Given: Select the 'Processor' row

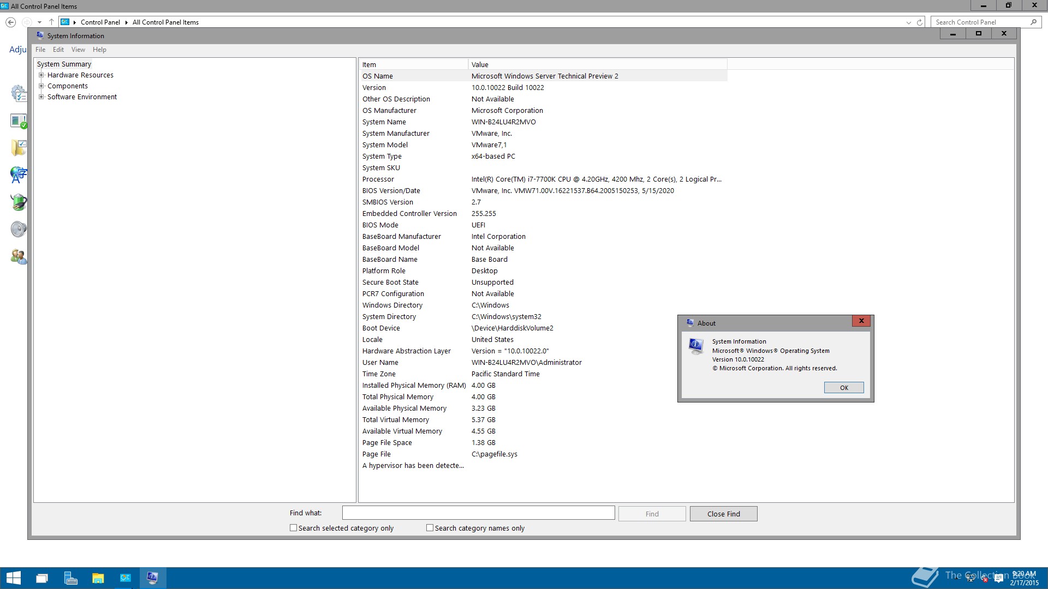Looking at the screenshot, I should pyautogui.click(x=543, y=179).
